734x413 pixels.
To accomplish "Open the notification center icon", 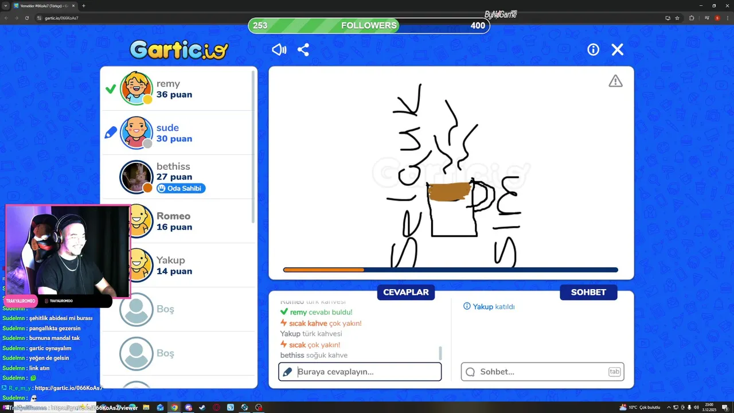I will click(x=725, y=407).
